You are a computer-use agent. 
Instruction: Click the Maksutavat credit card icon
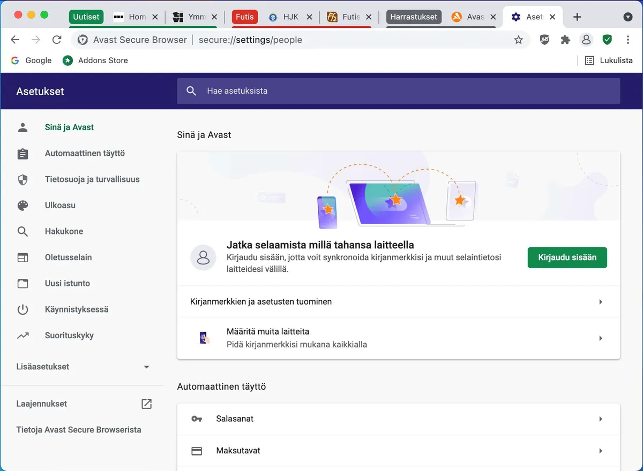click(x=197, y=451)
